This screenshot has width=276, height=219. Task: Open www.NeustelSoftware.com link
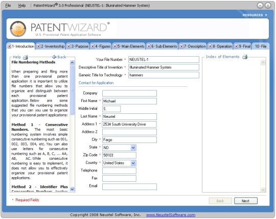(x=171, y=215)
